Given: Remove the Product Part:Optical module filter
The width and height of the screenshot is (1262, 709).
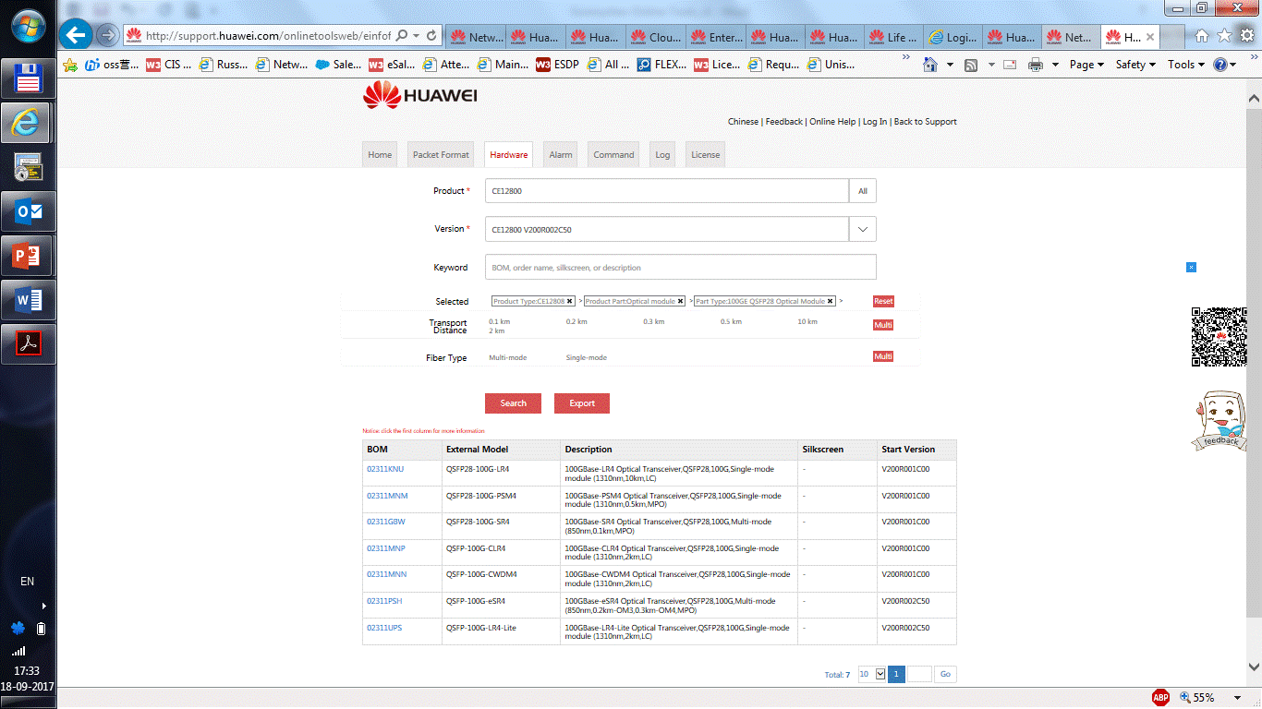Looking at the screenshot, I should click(x=681, y=301).
